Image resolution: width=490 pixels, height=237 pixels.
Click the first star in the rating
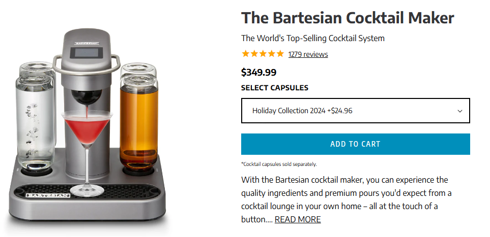[246, 54]
